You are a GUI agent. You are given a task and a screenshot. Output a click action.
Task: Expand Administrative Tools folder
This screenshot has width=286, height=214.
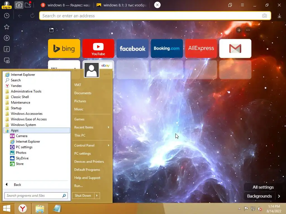click(37, 91)
